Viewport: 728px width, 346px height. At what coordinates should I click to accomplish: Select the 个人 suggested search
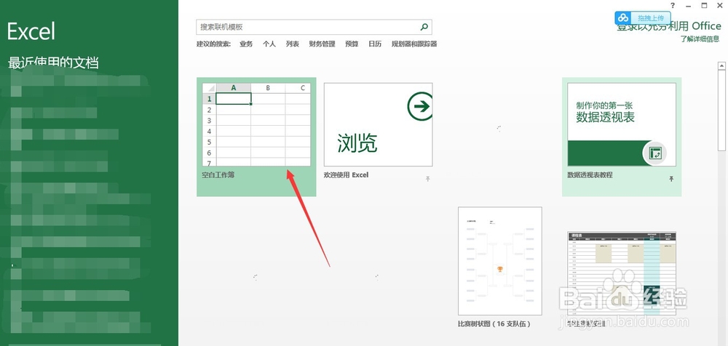tap(269, 44)
